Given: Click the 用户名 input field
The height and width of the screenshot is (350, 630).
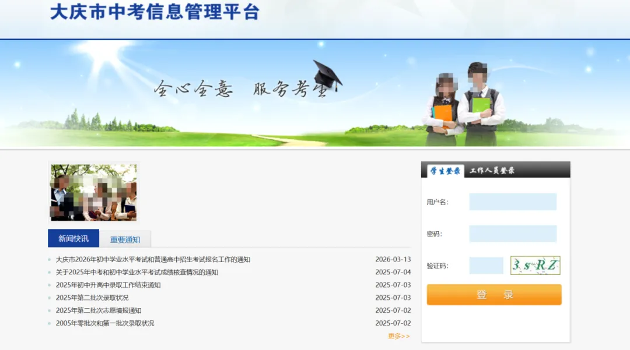Looking at the screenshot, I should 513,201.
